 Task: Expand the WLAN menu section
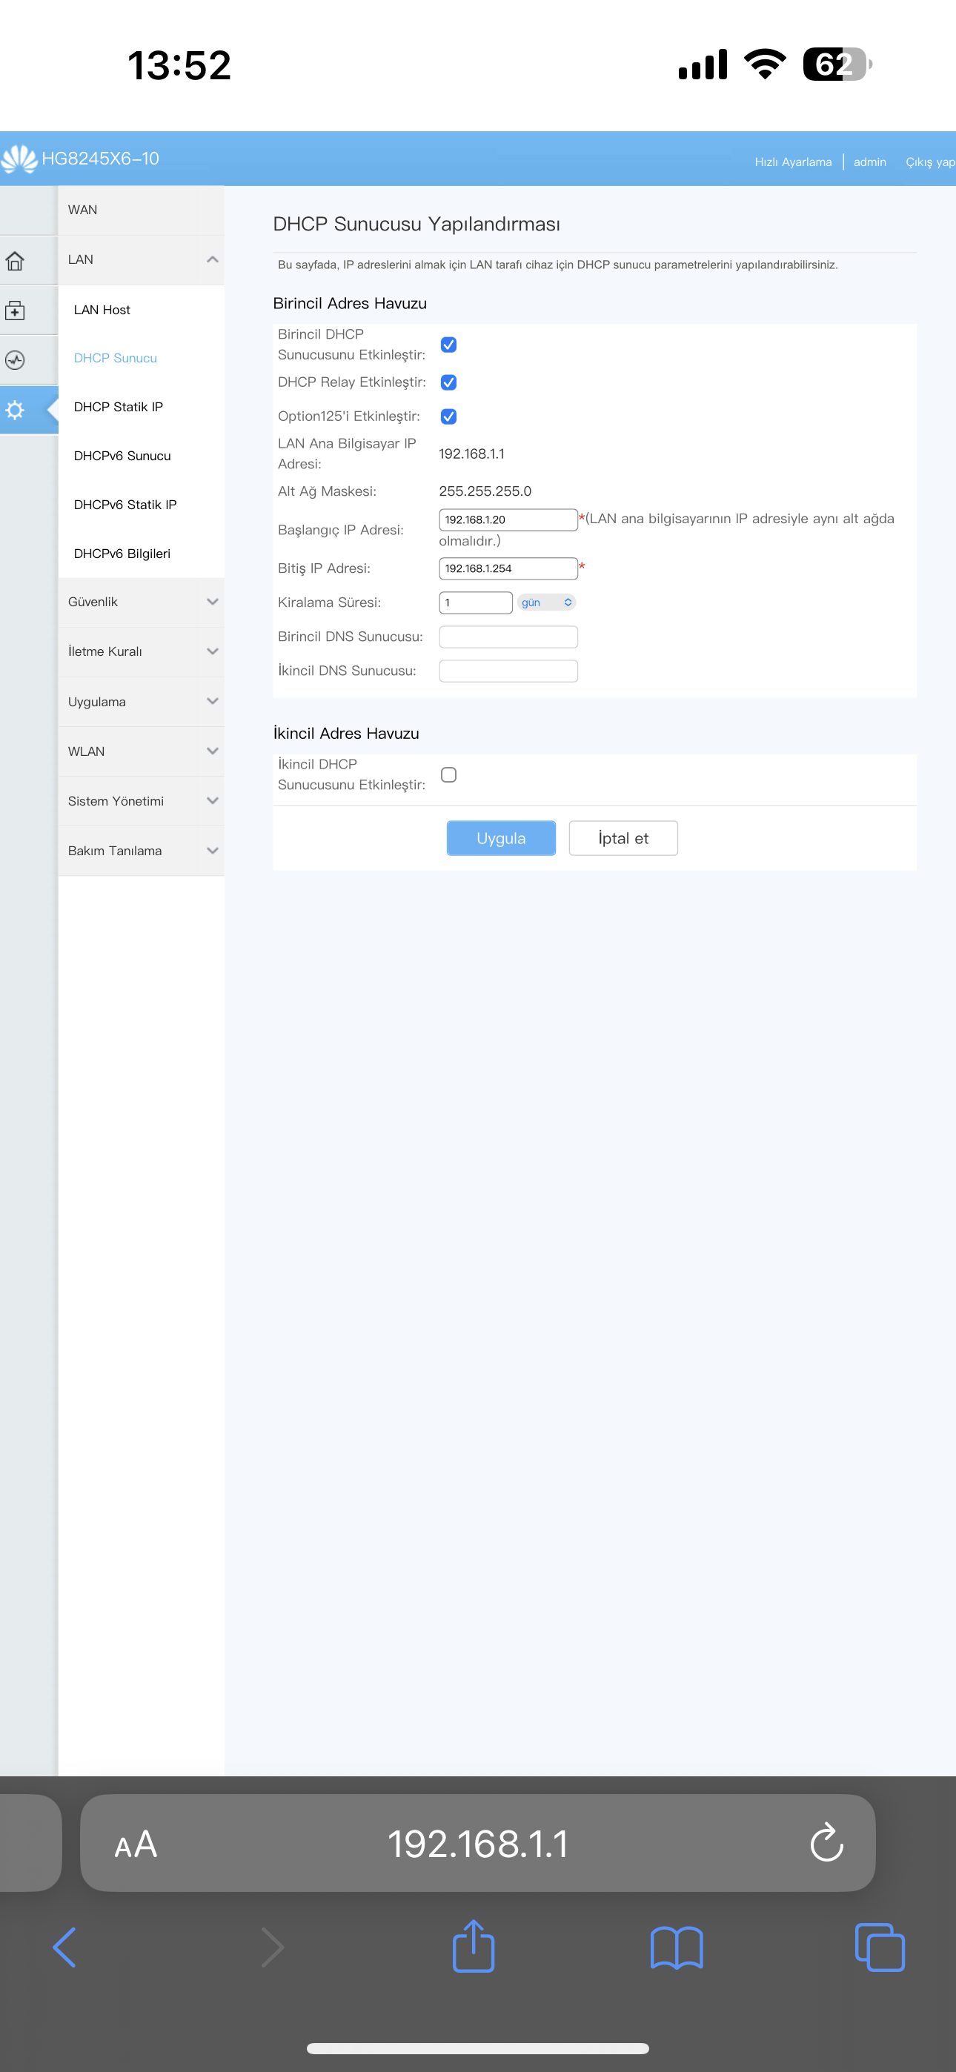141,751
